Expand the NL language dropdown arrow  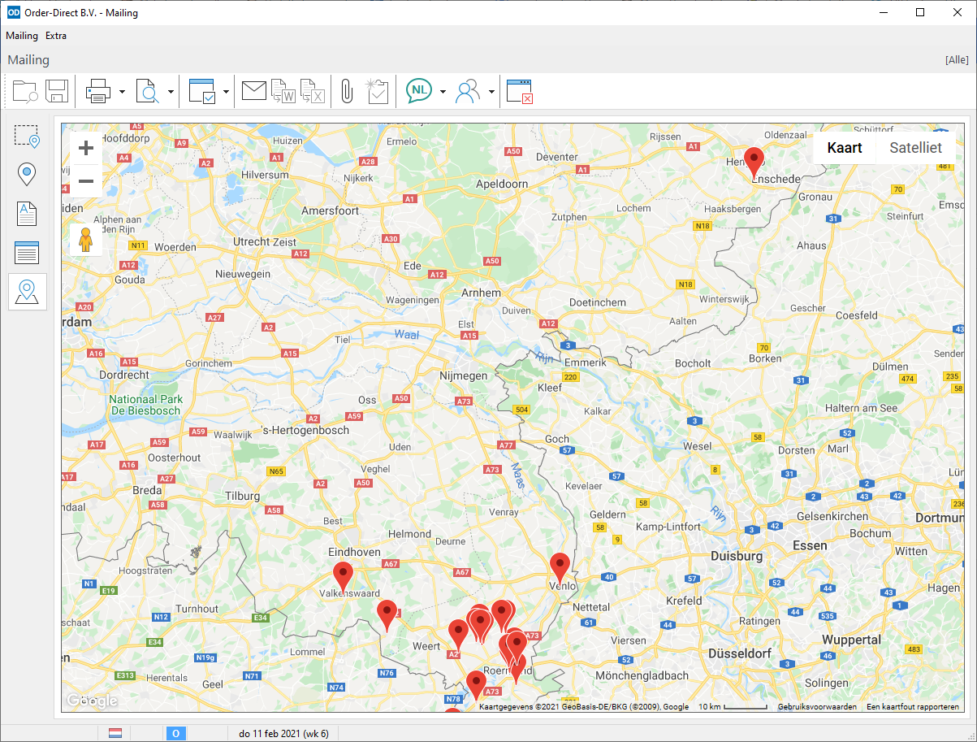click(x=443, y=92)
